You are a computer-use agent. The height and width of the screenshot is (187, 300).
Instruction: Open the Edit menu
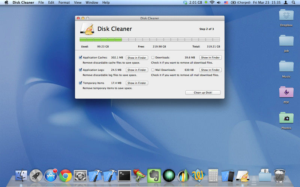point(51,3)
